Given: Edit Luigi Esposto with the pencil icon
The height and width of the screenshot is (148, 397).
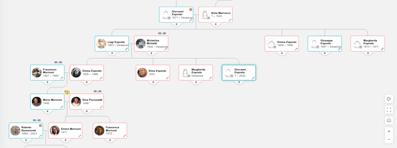Looking at the screenshot, I should [126, 49].
